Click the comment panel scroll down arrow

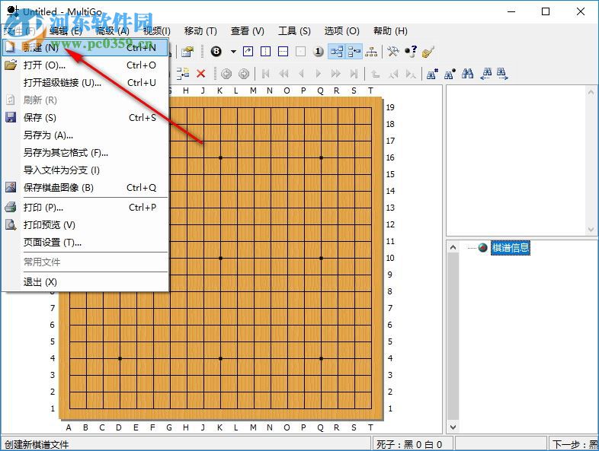pos(591,230)
